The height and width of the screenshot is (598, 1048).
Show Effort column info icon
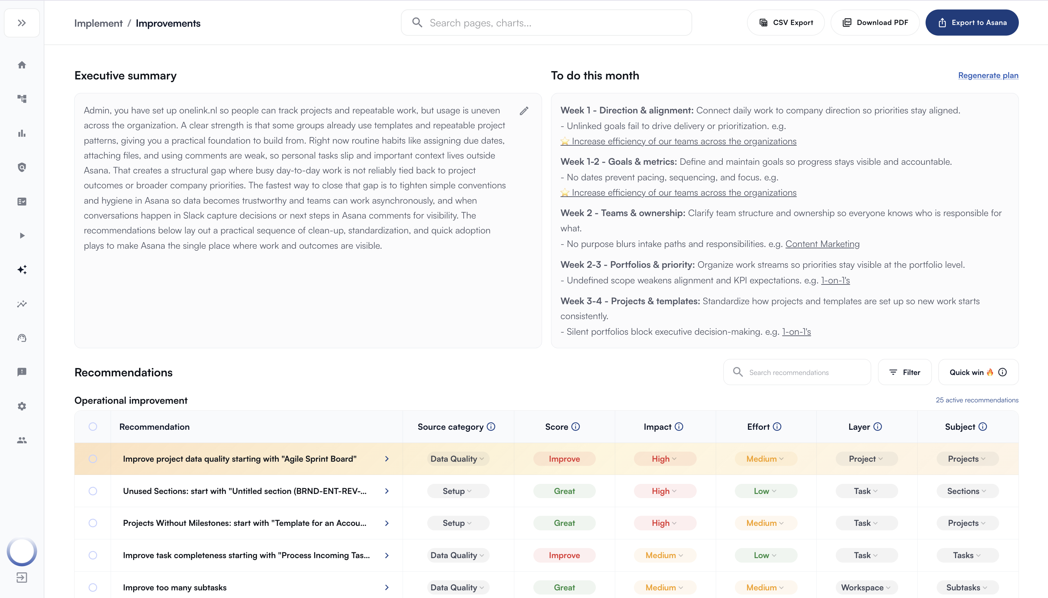tap(777, 427)
